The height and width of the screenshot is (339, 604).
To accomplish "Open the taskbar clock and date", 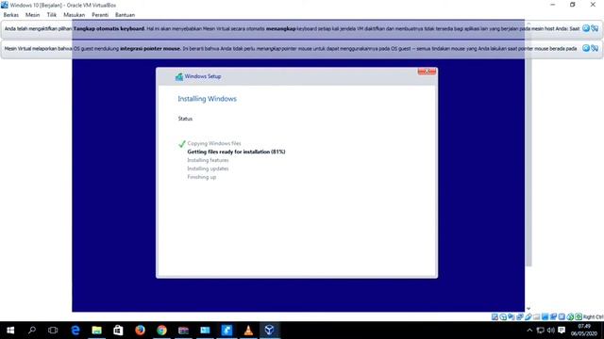I will (584, 331).
